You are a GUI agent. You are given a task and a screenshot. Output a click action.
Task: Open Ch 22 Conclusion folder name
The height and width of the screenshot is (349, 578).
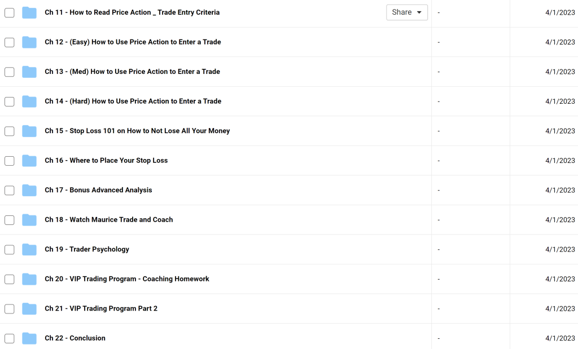tap(75, 338)
